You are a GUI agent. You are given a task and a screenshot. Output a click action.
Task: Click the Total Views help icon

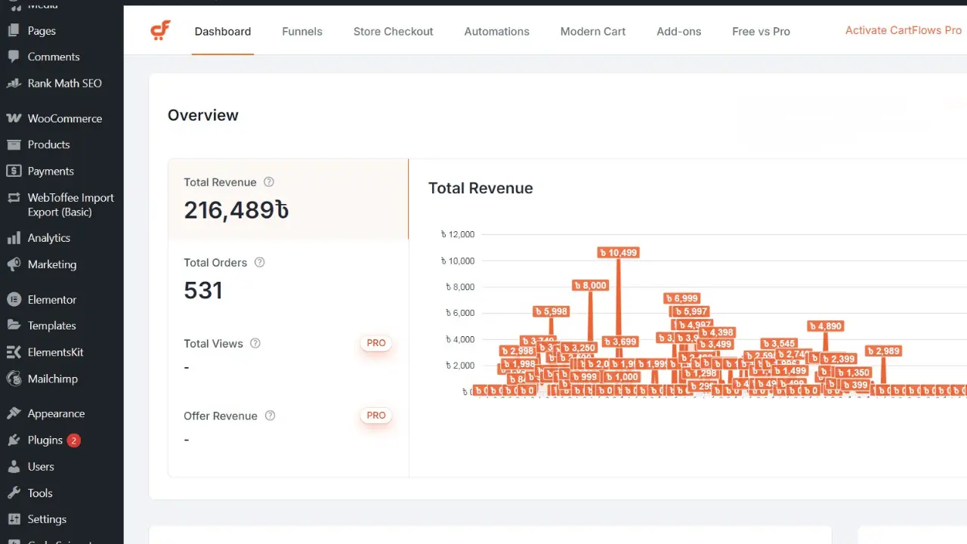click(x=255, y=344)
